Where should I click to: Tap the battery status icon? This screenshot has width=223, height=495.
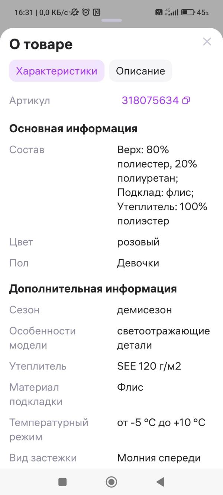188,12
